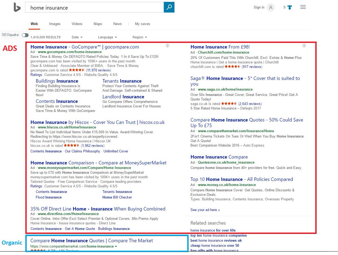Open Buildings Insurance sitelink
This screenshot has width=338, height=255.
(x=57, y=81)
